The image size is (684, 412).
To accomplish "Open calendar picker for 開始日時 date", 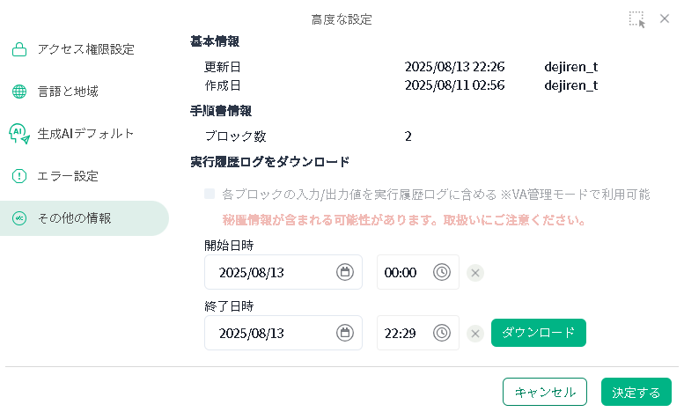I will (344, 272).
